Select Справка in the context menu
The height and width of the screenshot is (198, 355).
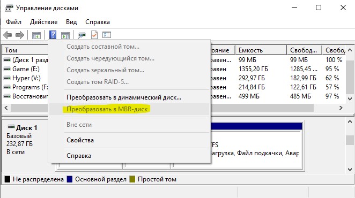[x=129, y=156]
